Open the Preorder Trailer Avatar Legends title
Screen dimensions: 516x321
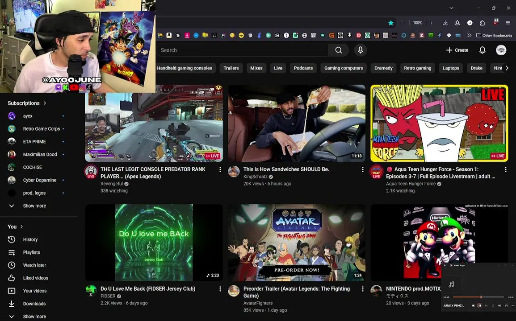click(297, 292)
